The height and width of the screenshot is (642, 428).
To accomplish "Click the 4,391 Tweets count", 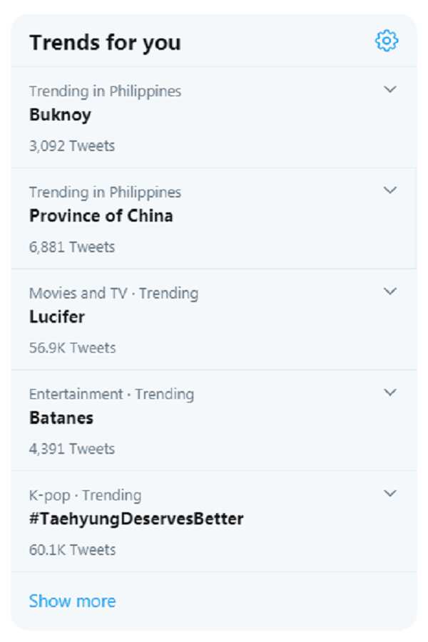I will [x=72, y=449].
